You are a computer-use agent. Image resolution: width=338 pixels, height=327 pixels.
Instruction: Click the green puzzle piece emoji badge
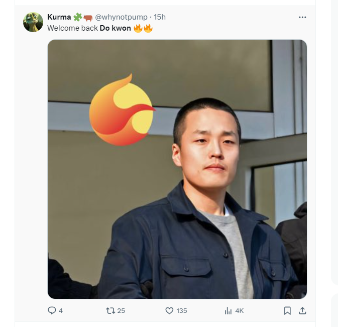78,17
